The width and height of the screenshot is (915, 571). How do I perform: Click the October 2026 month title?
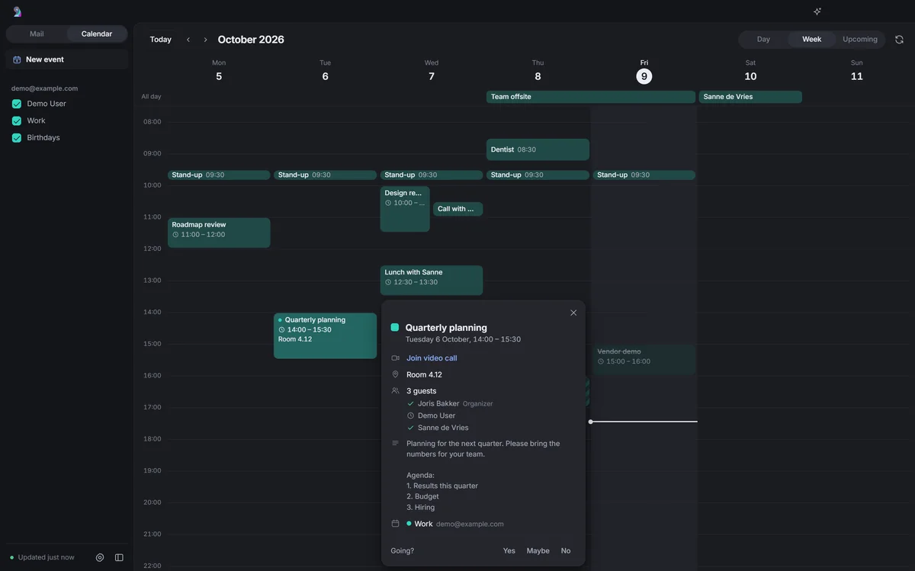(x=251, y=40)
